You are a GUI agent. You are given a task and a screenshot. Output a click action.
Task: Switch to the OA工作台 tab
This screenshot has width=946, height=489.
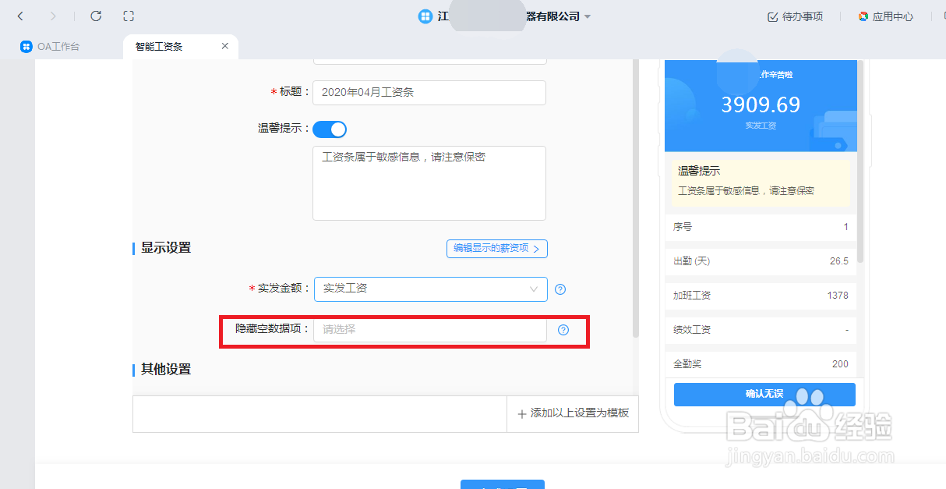(x=51, y=47)
